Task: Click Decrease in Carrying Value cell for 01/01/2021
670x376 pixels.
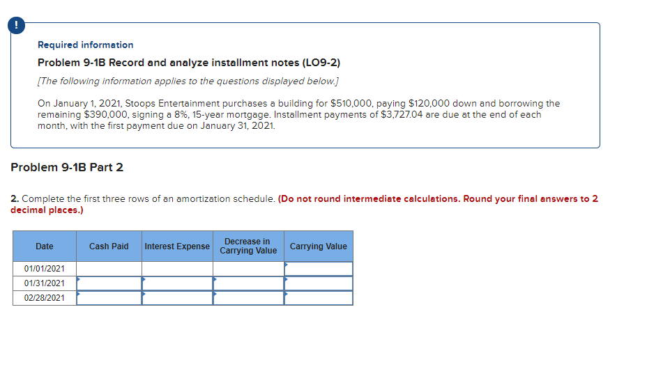Action: click(248, 269)
